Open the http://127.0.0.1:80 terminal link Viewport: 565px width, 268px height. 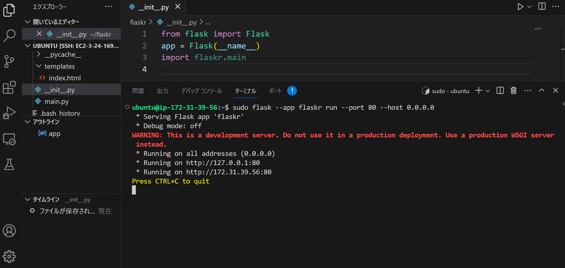(223, 163)
